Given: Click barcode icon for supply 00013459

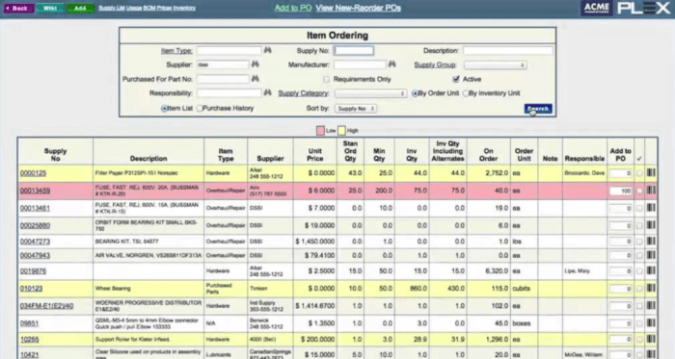Looking at the screenshot, I should (651, 191).
